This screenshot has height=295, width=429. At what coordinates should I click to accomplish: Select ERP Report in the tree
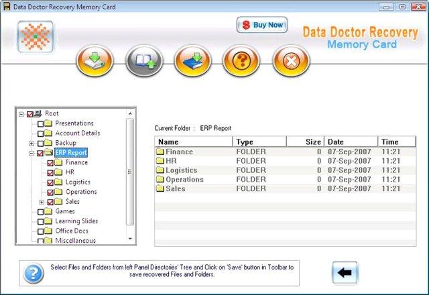pyautogui.click(x=71, y=152)
